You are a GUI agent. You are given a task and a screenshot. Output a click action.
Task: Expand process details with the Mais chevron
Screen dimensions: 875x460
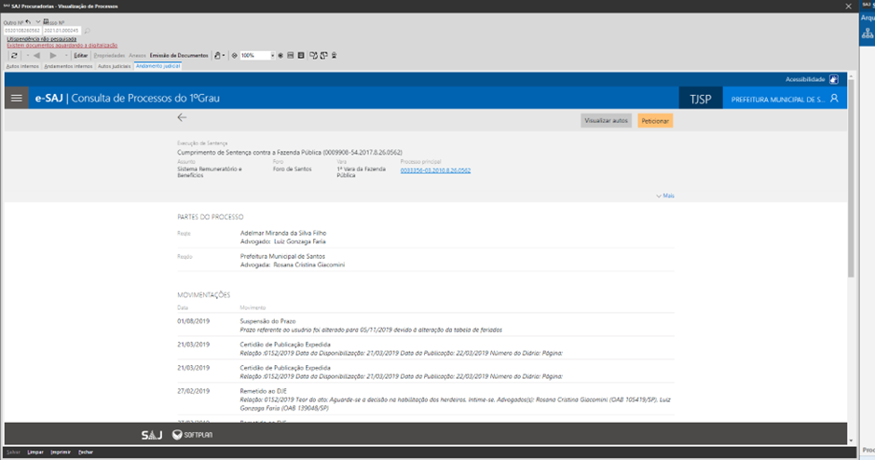click(664, 196)
